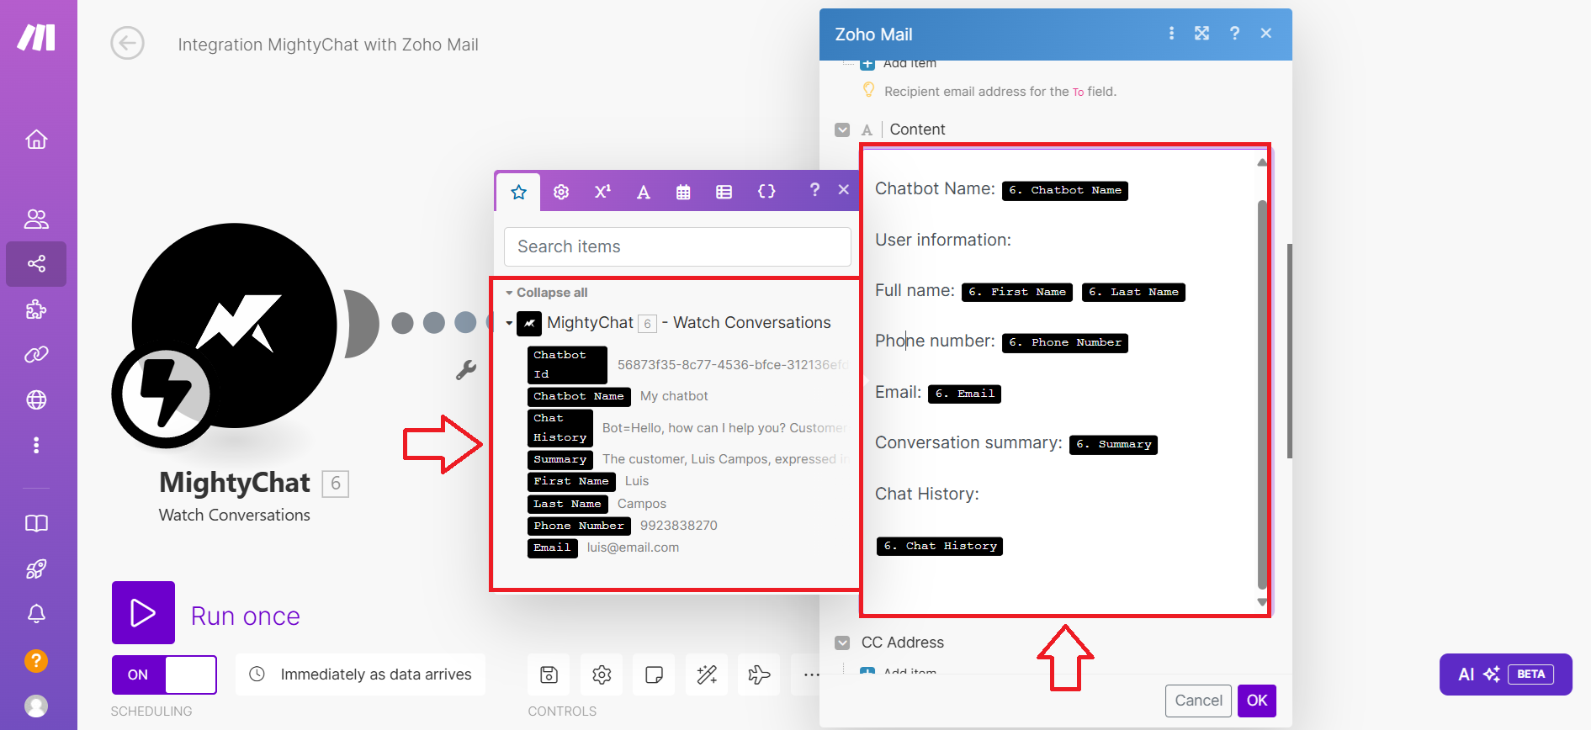1591x730 pixels.
Task: Open Resource hub book icon
Action: pos(36,523)
